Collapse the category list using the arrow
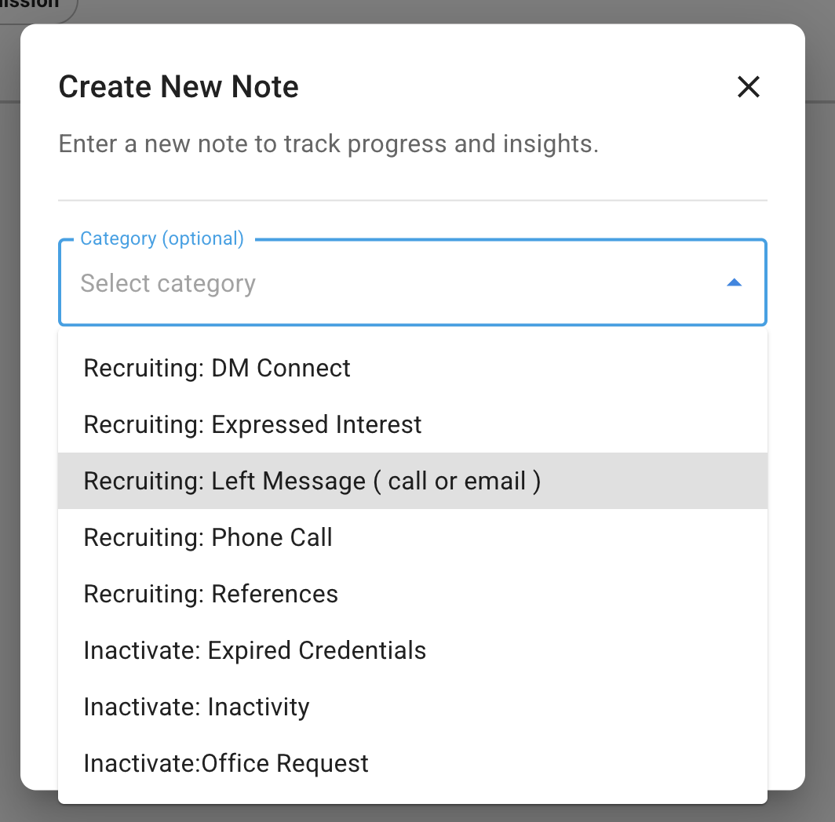This screenshot has width=835, height=822. click(x=735, y=283)
